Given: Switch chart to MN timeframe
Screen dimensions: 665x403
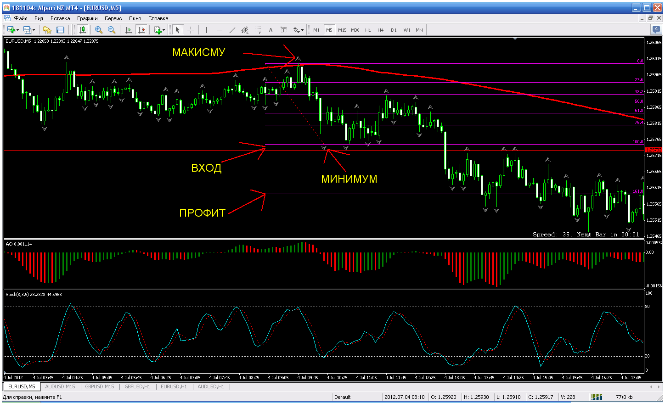Looking at the screenshot, I should click(x=419, y=30).
